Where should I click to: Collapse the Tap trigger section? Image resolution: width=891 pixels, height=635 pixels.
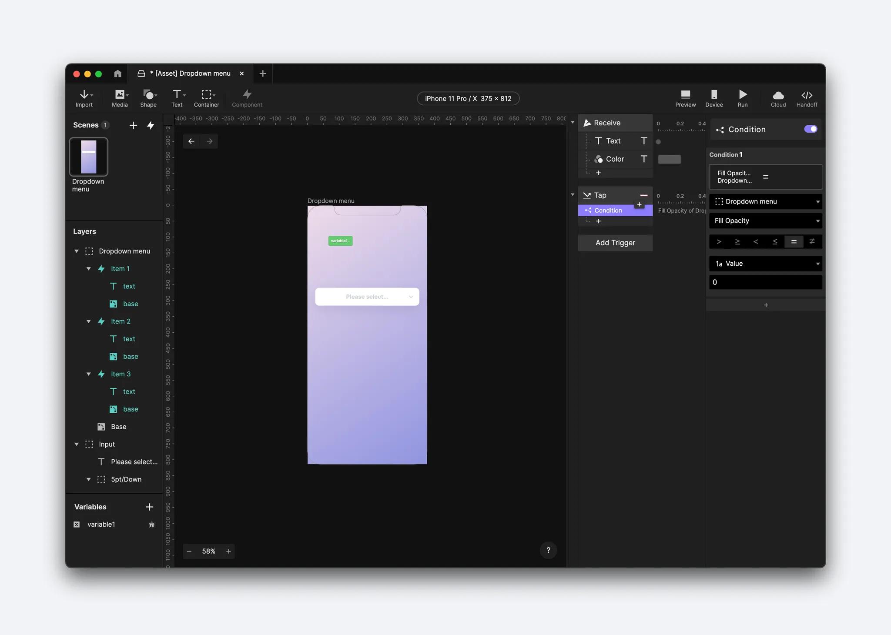point(573,195)
